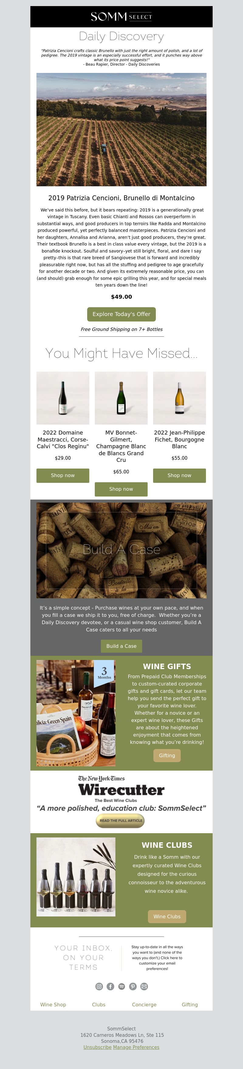
Task: Open the Pinterest social icon
Action: pos(133,986)
